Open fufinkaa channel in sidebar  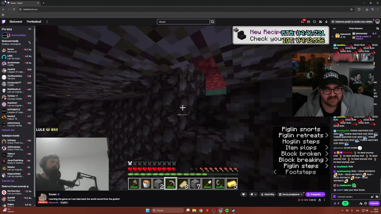pos(17,141)
